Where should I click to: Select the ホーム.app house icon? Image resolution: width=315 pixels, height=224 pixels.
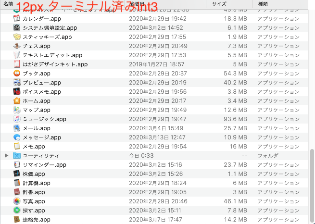[17, 101]
